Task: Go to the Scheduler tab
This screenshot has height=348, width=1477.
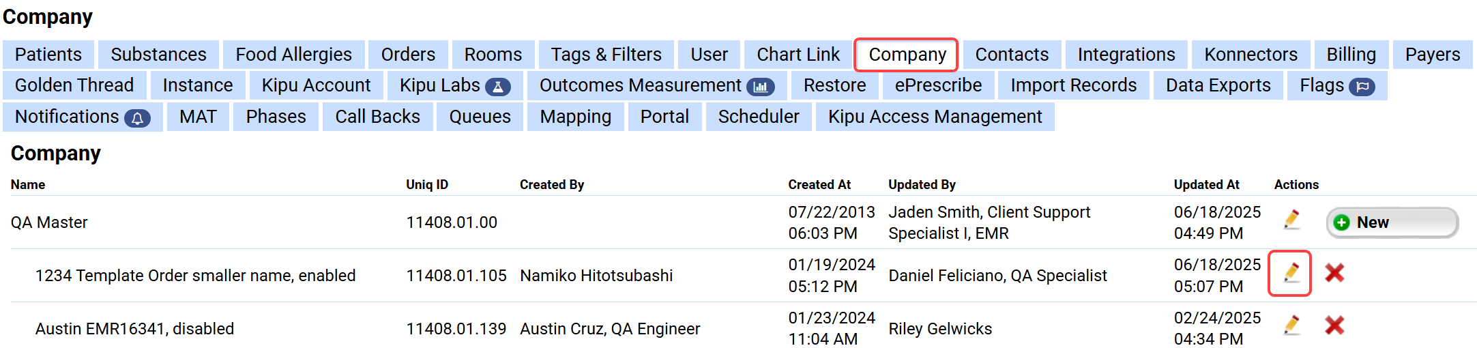Action: 759,117
